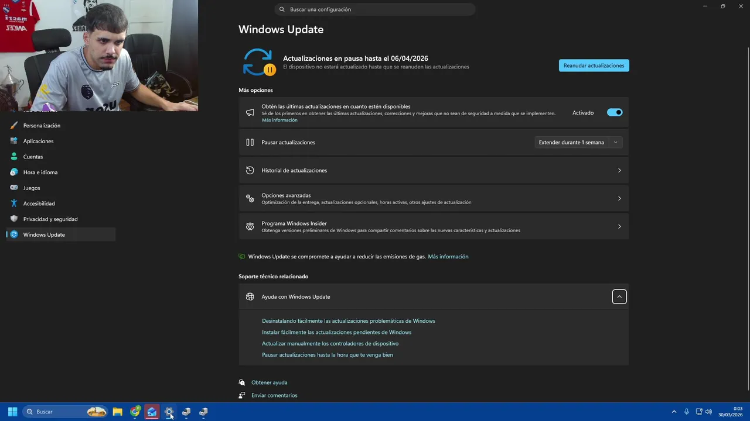This screenshot has width=750, height=421.
Task: Open Programa Windows Insider
Action: 434,226
